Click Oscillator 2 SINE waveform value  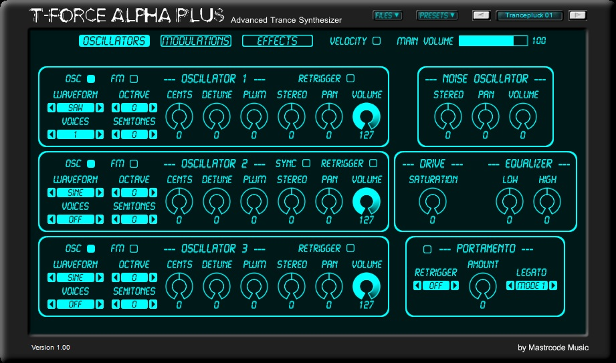pos(76,193)
